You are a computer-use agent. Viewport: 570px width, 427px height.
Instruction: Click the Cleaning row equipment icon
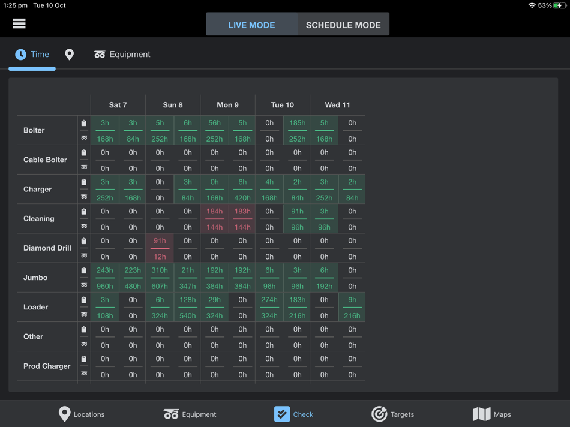click(84, 226)
